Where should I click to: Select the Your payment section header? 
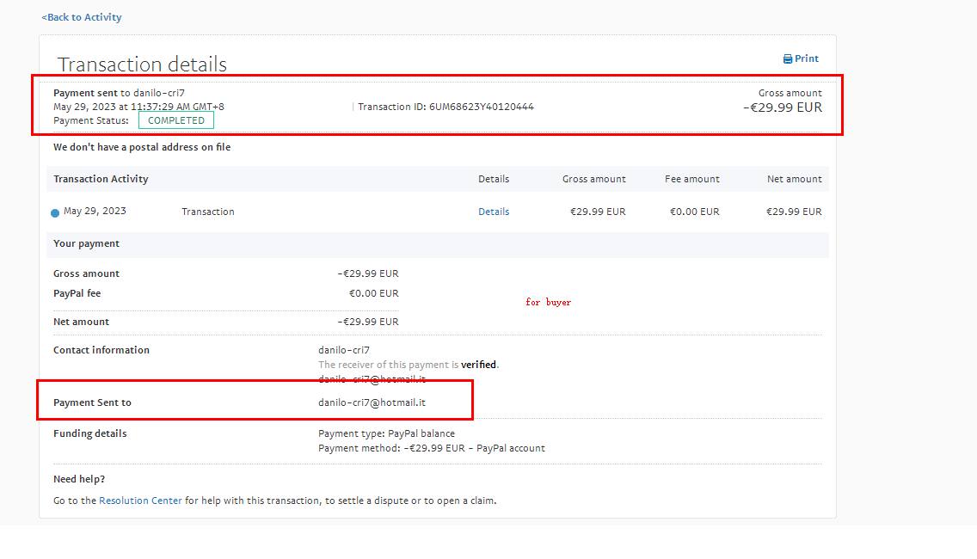[86, 243]
